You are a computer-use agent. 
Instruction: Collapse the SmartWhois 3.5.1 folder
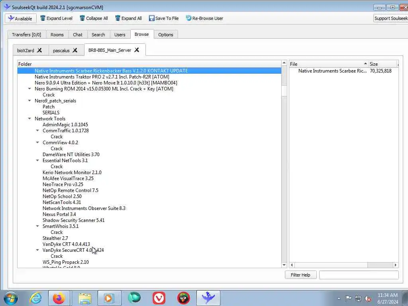coord(37,226)
